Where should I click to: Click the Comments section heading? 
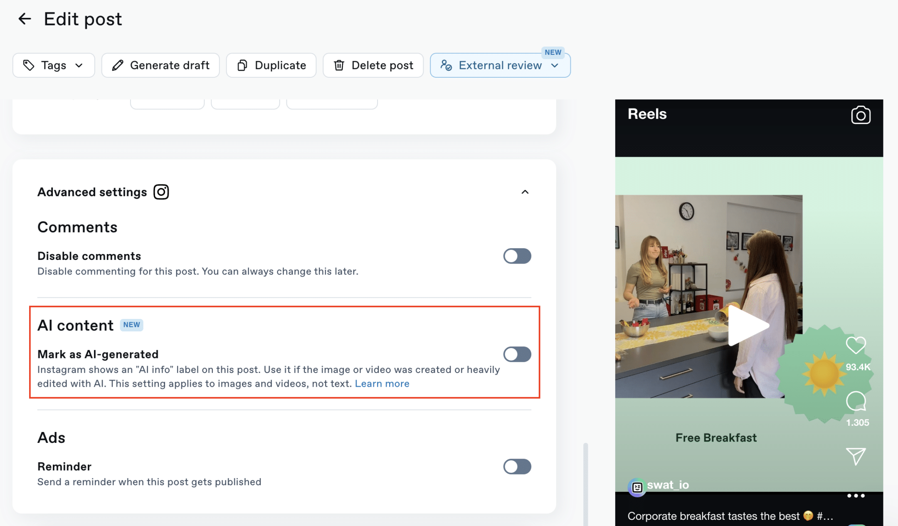point(77,227)
